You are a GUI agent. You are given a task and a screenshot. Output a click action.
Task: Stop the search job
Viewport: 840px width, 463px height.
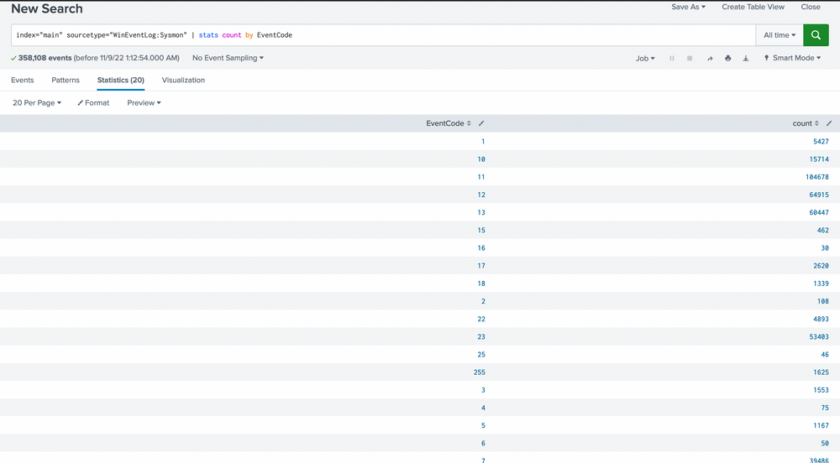pos(690,59)
